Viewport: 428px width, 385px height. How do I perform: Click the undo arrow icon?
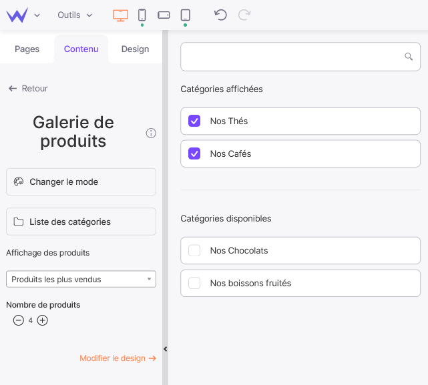[220, 15]
